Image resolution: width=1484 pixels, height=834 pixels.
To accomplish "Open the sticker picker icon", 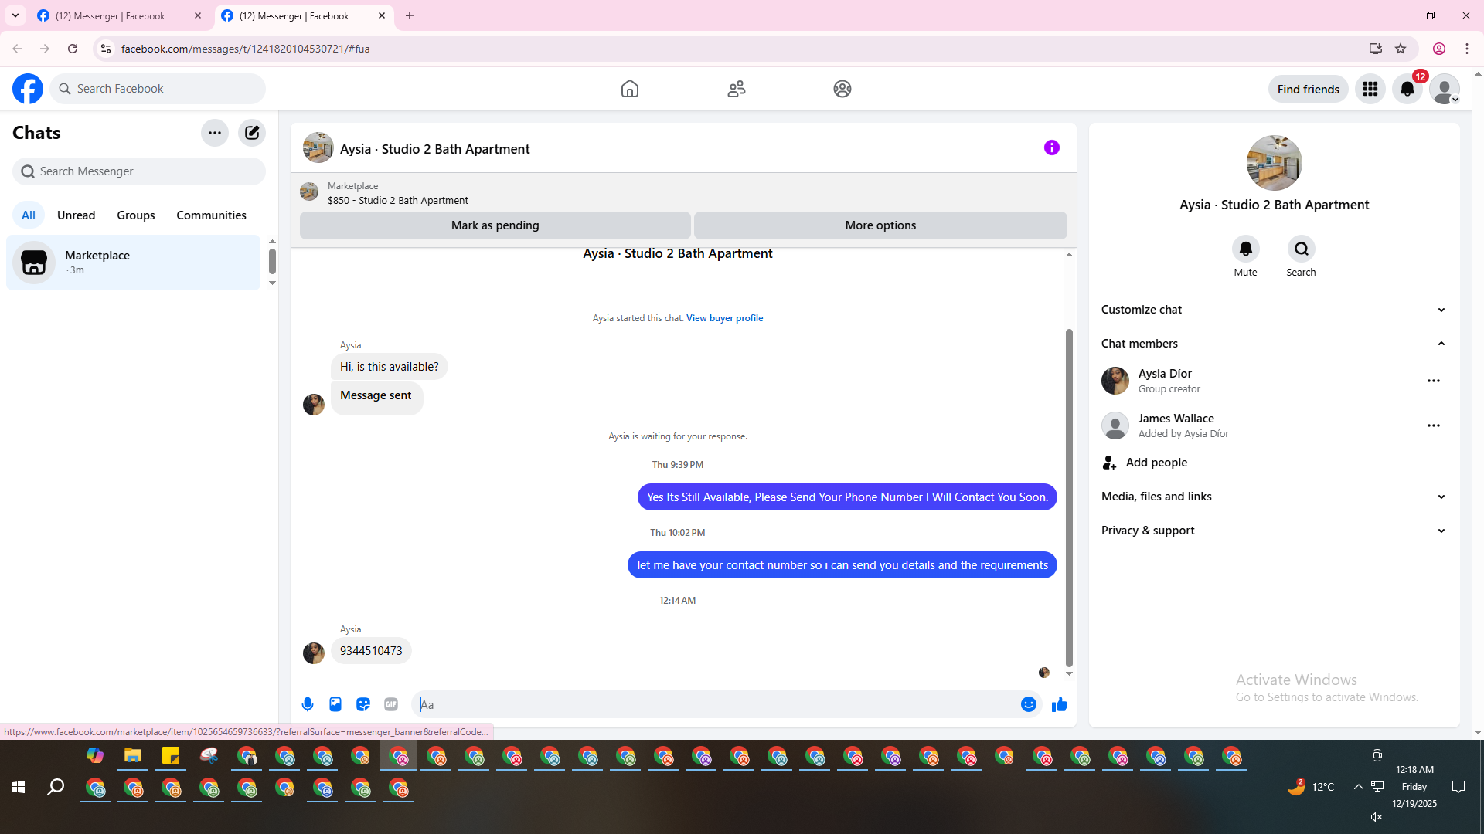I will pos(363,704).
